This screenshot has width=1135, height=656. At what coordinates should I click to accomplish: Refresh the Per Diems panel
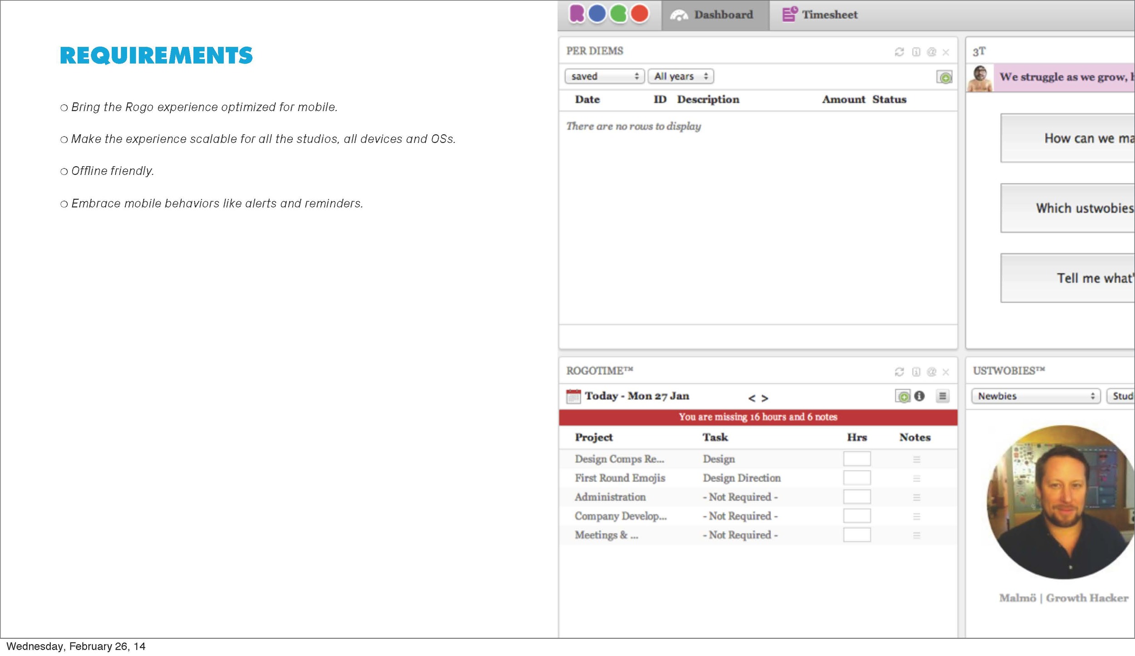point(899,52)
